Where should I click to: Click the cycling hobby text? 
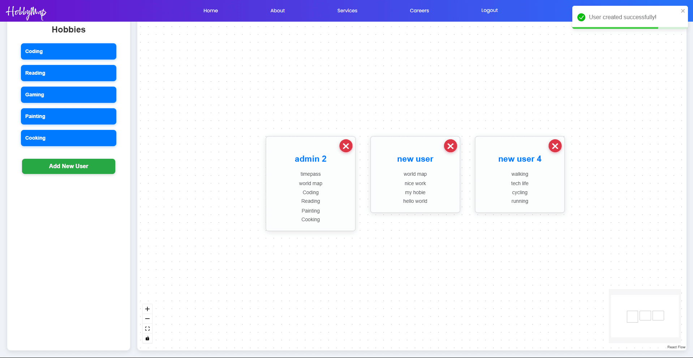click(520, 192)
